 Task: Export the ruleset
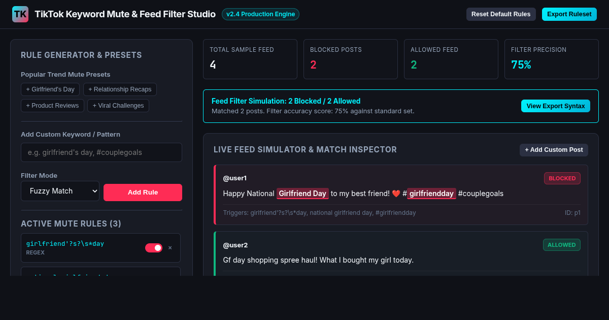pyautogui.click(x=569, y=14)
